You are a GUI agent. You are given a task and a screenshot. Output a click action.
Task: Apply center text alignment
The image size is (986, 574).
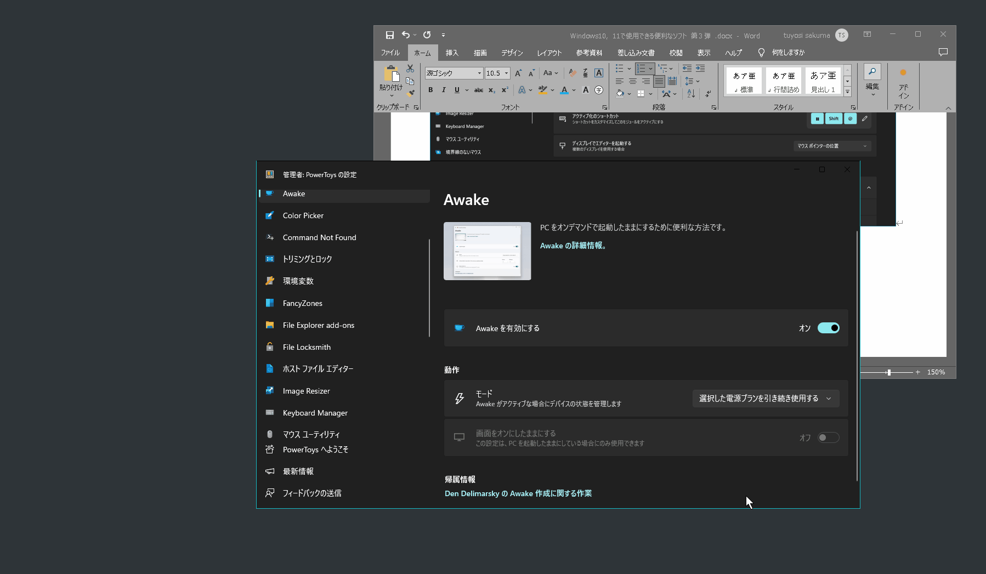click(632, 81)
